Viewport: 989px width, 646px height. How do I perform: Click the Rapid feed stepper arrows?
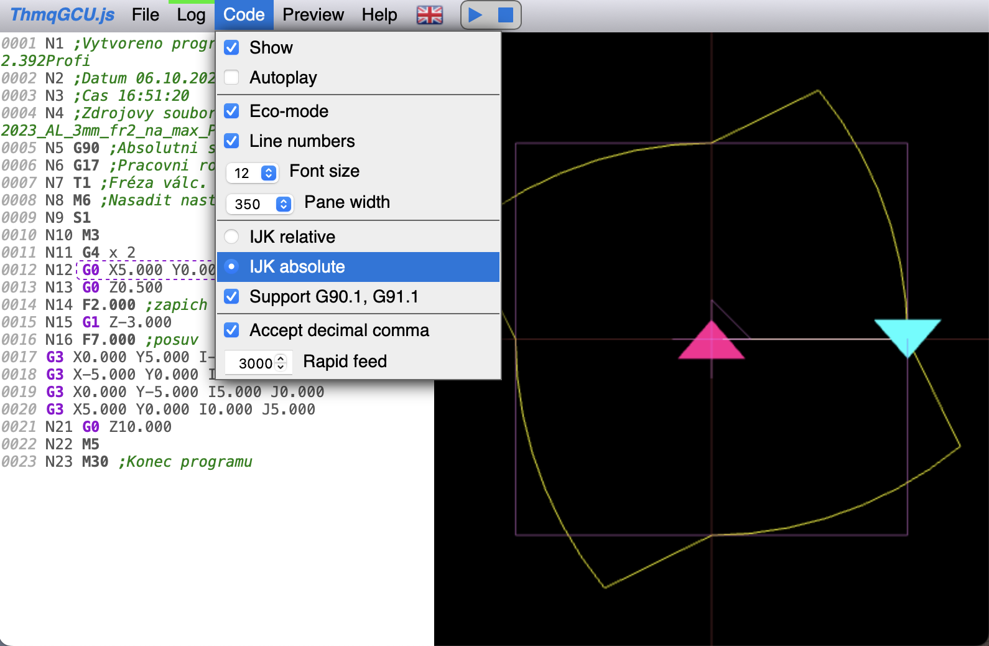281,363
